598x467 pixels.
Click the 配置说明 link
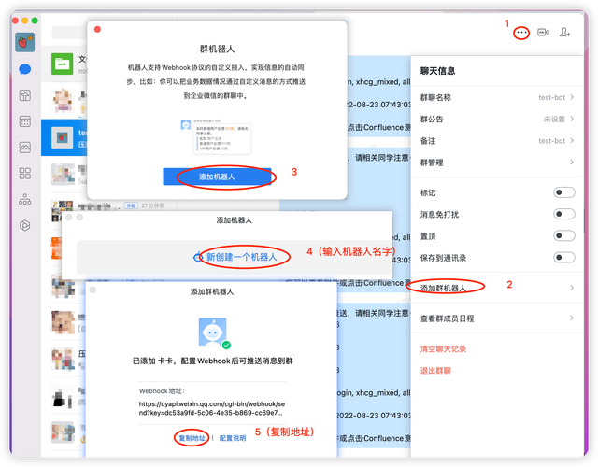tap(233, 438)
